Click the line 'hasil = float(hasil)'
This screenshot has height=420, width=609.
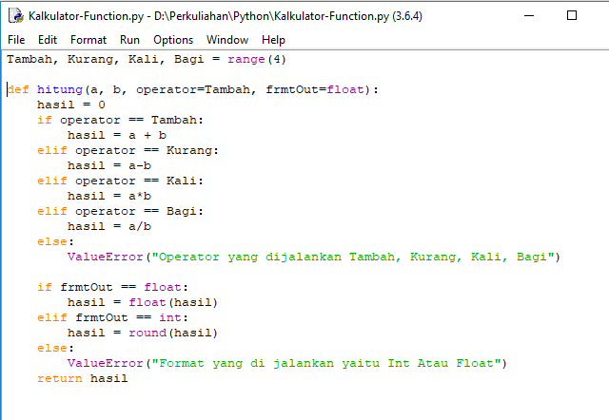click(143, 302)
